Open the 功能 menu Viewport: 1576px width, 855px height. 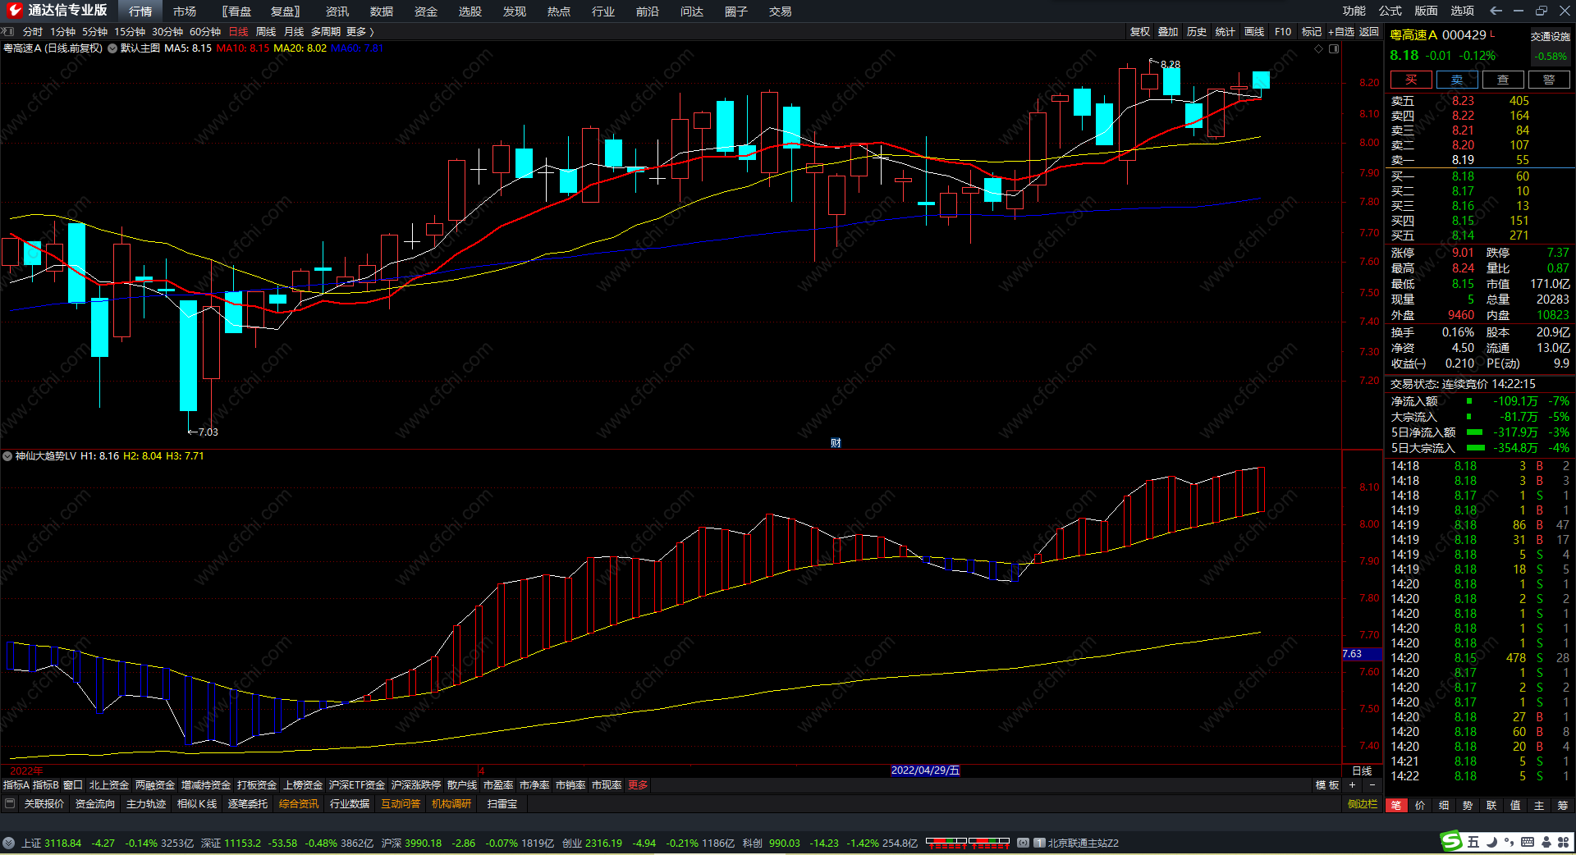click(1354, 11)
